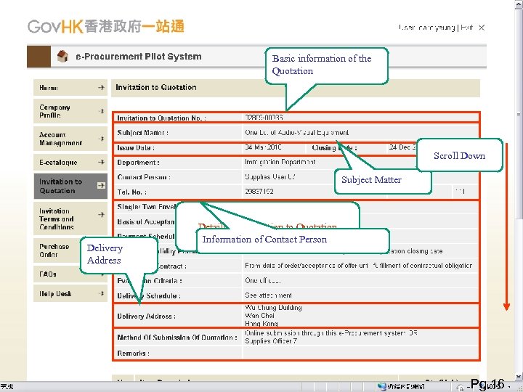Image resolution: width=523 pixels, height=392 pixels.
Task: Click the arrow icon on the highlighted Invitation to Quotation
Action: [101, 185]
